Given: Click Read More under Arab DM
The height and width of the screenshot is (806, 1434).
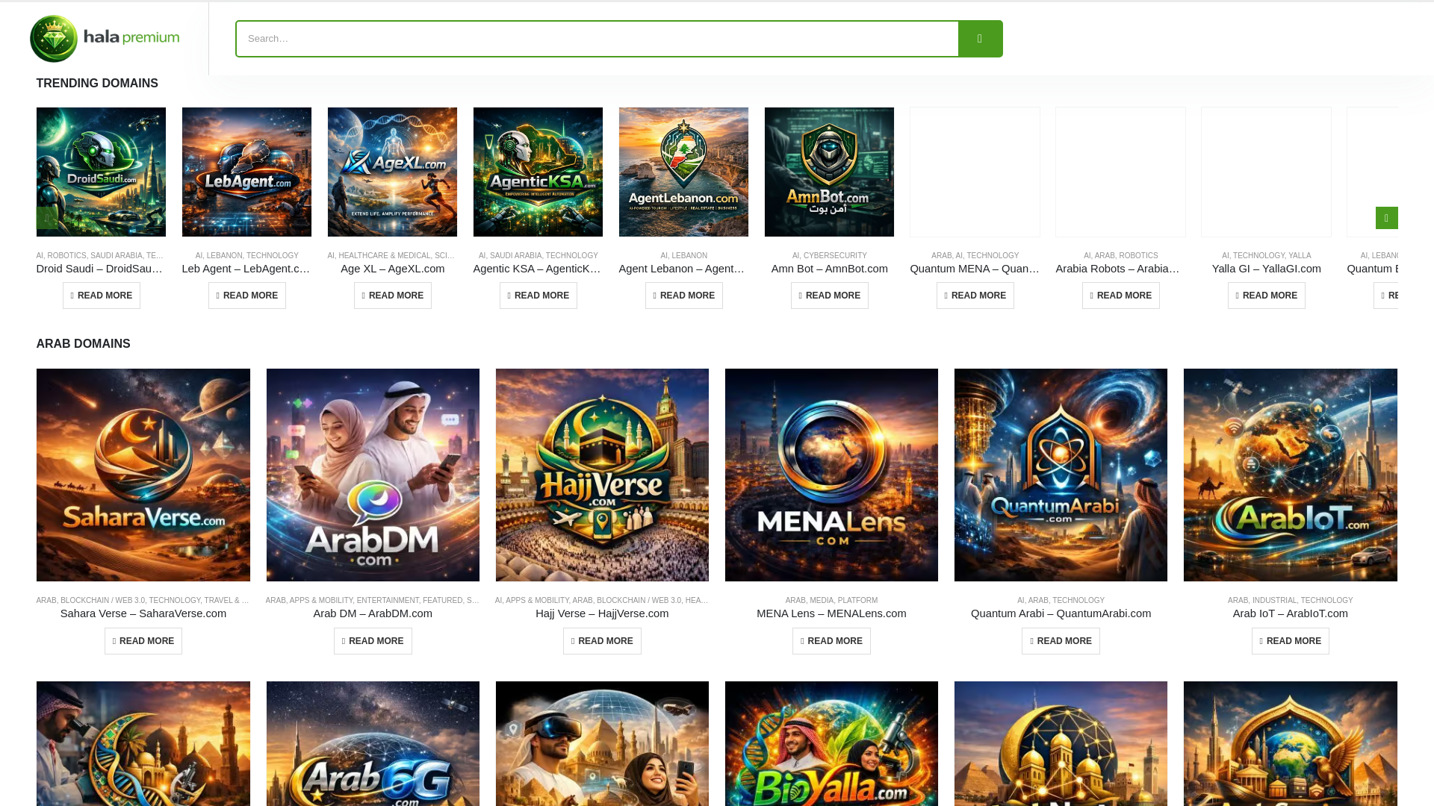Looking at the screenshot, I should (373, 641).
